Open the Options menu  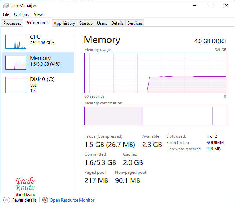tap(22, 14)
